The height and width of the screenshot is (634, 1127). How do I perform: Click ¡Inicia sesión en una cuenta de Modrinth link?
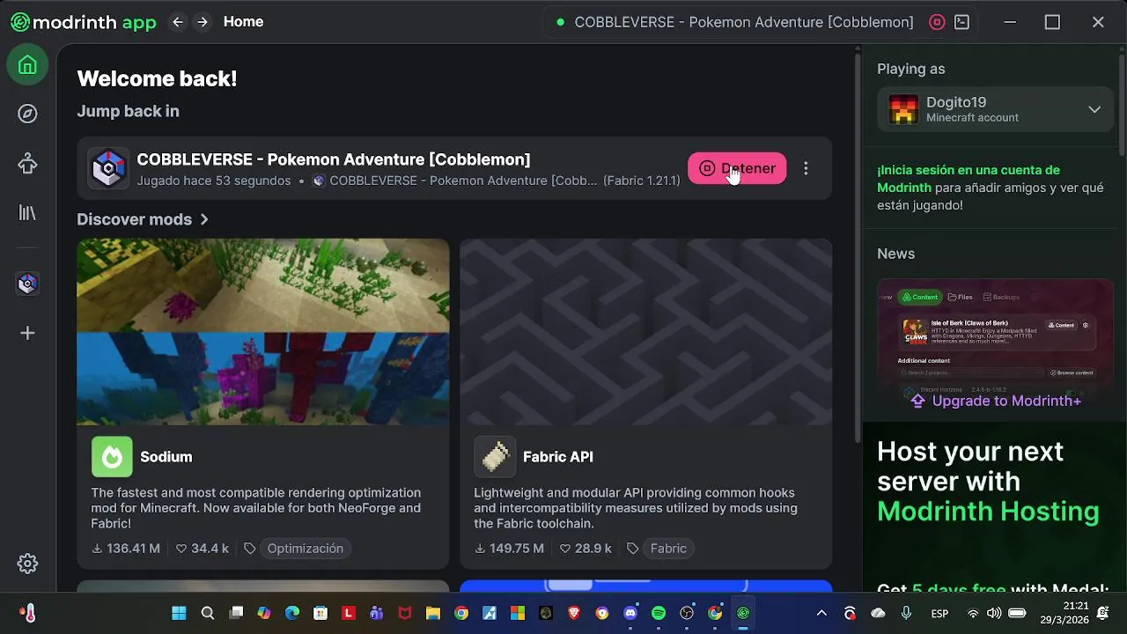(969, 179)
